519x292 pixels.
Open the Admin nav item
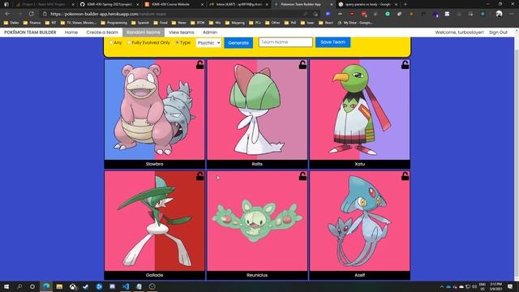210,32
